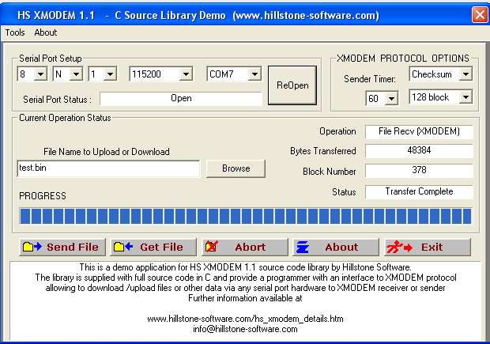Click the blue transfer progress bar
This screenshot has height=344, width=490.
246,217
